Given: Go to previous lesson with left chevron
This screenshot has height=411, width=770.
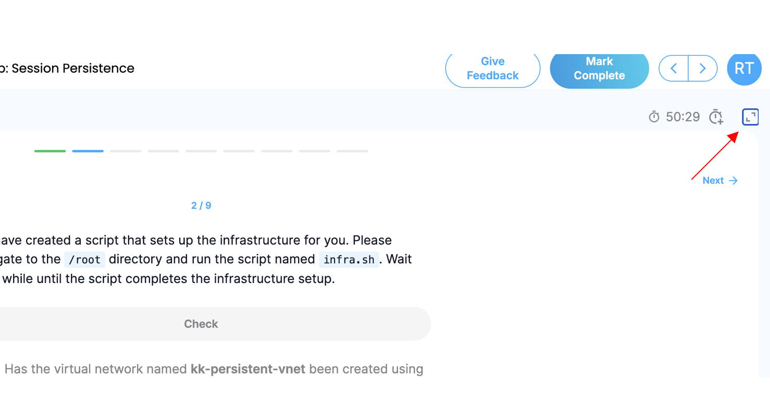Looking at the screenshot, I should tap(674, 68).
